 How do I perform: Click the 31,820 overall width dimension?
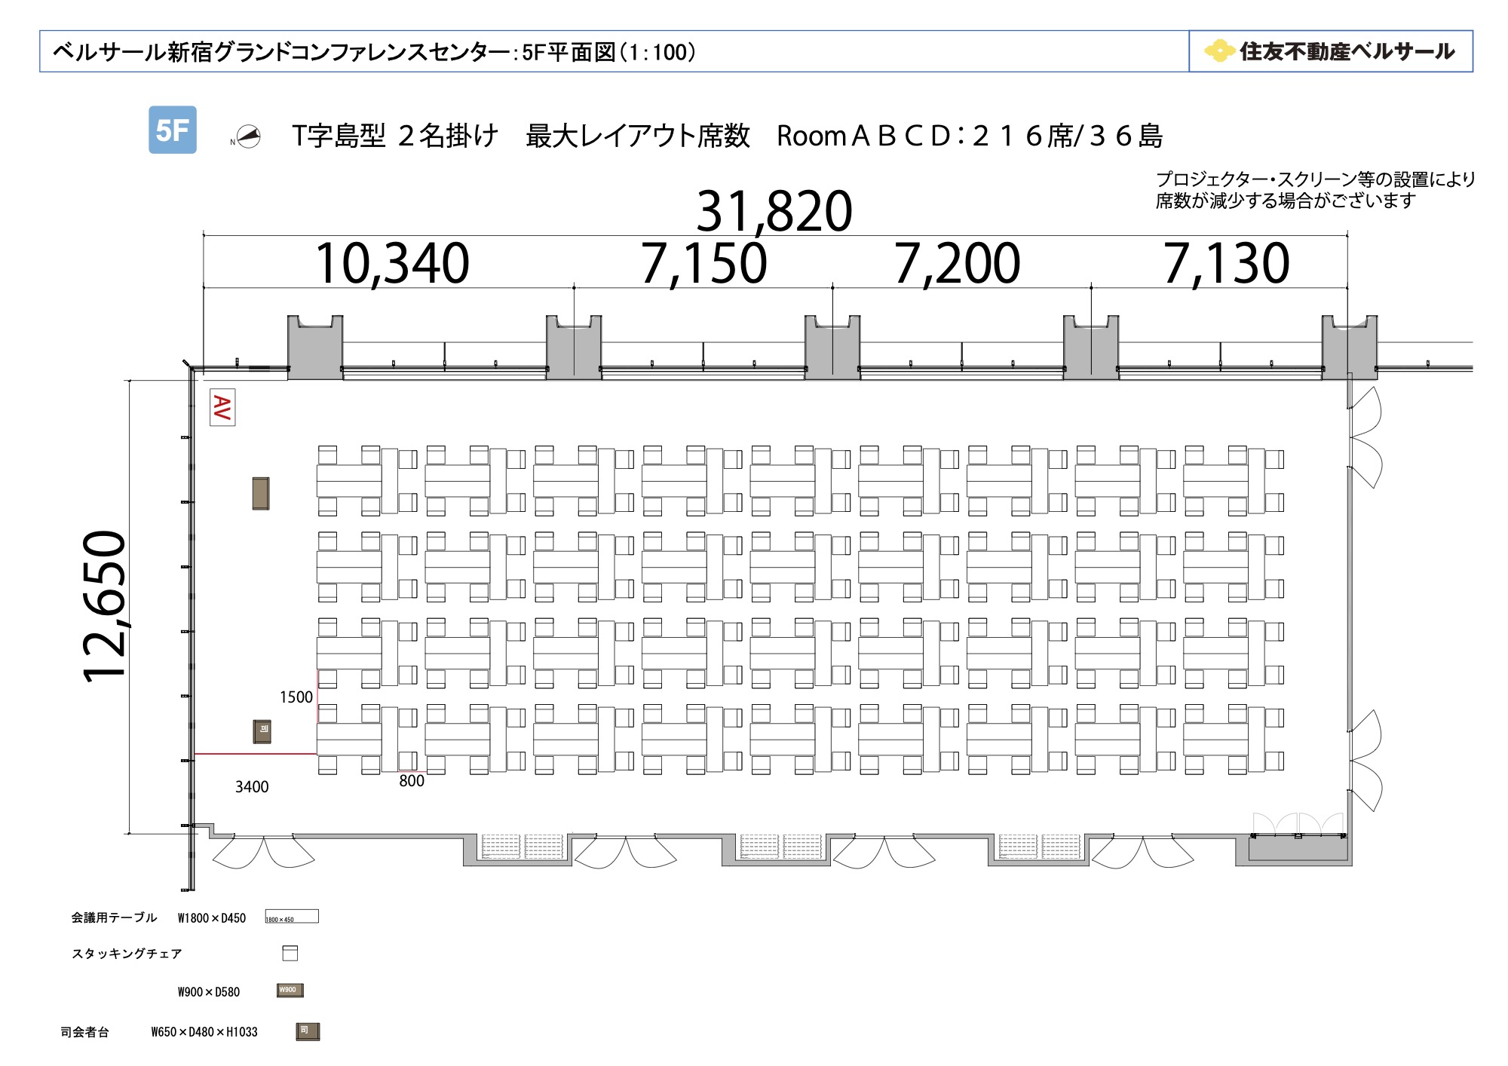coord(774,210)
